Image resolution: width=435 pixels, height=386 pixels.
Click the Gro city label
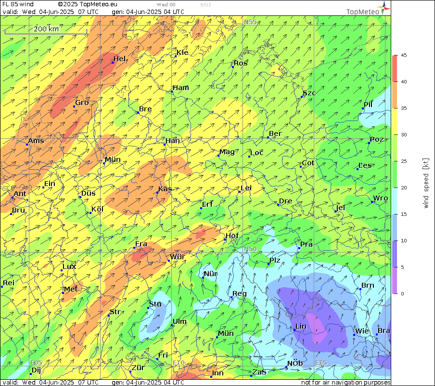point(82,103)
